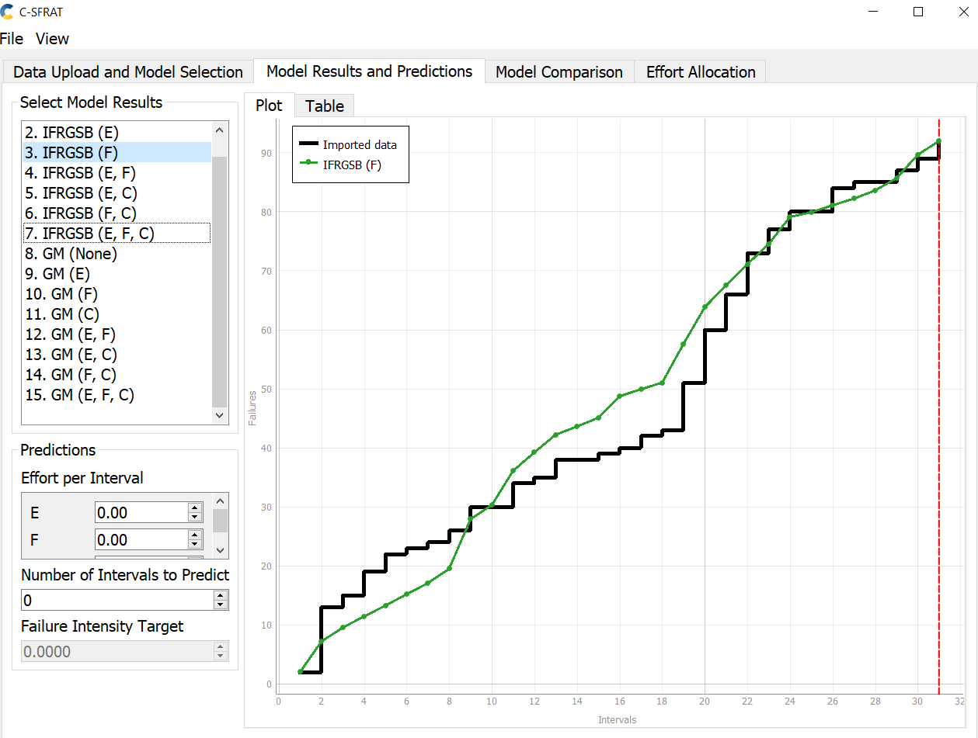978x738 pixels.
Task: Increase E effort value with up arrow
Action: pyautogui.click(x=195, y=508)
